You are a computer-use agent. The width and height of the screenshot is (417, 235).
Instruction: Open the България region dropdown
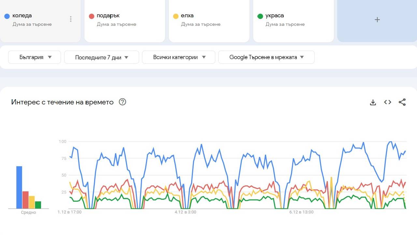(34, 57)
